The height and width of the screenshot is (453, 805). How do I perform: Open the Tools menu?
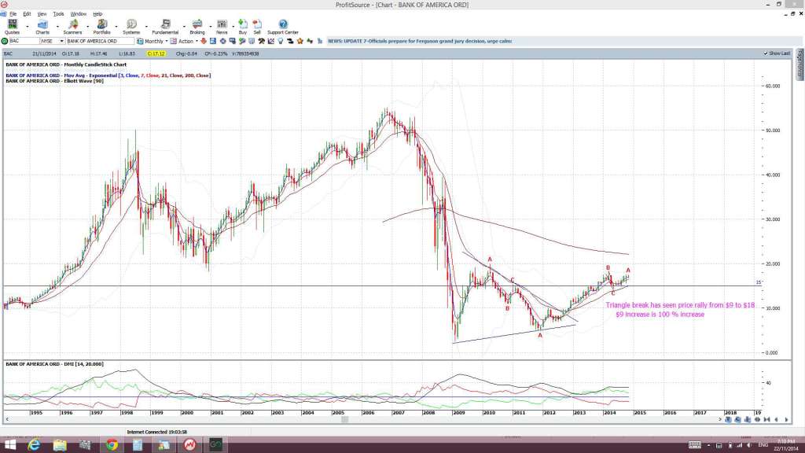pyautogui.click(x=58, y=14)
